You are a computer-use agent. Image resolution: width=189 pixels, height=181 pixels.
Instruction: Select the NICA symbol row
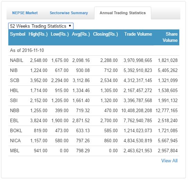94,141
